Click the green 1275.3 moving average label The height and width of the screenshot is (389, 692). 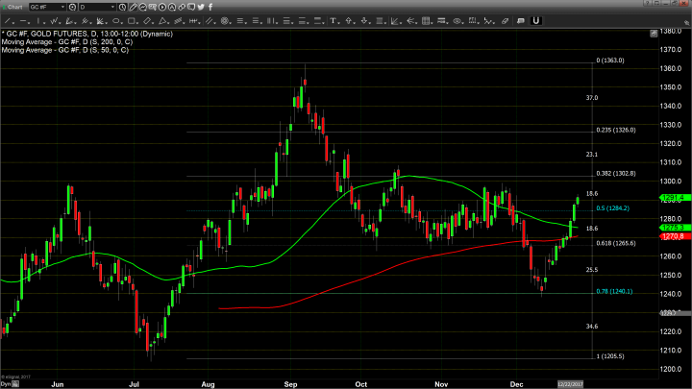(x=675, y=228)
